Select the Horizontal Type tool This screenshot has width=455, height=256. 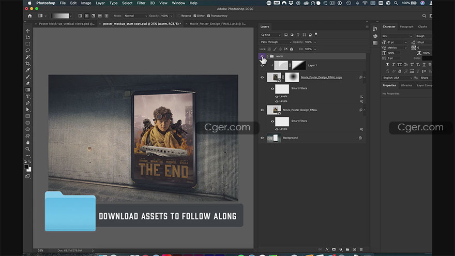click(x=27, y=97)
